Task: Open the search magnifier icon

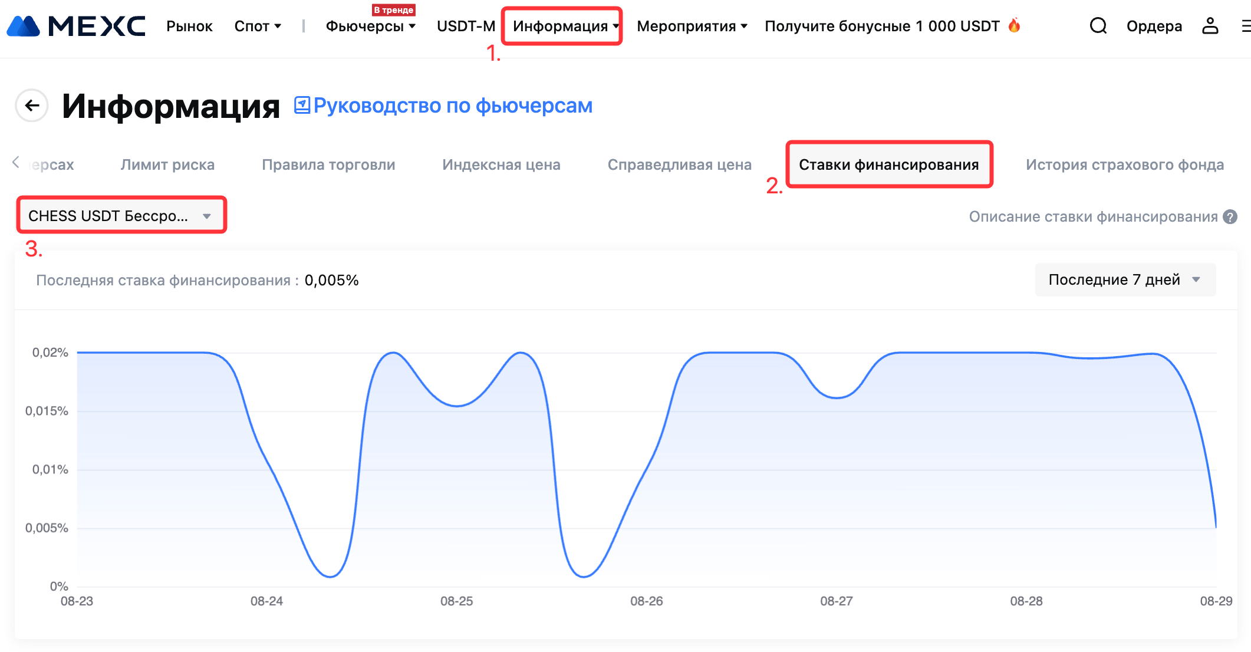Action: (x=1098, y=26)
